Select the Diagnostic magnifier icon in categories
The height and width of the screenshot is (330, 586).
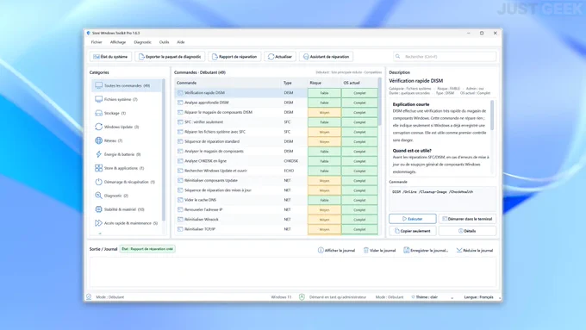coord(98,196)
